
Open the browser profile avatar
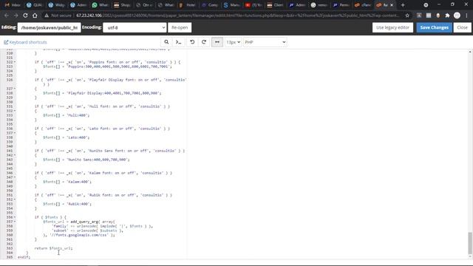(x=457, y=16)
